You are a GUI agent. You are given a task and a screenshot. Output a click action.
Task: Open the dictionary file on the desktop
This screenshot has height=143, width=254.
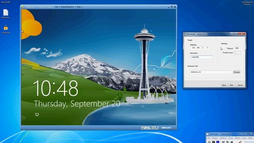6,13
